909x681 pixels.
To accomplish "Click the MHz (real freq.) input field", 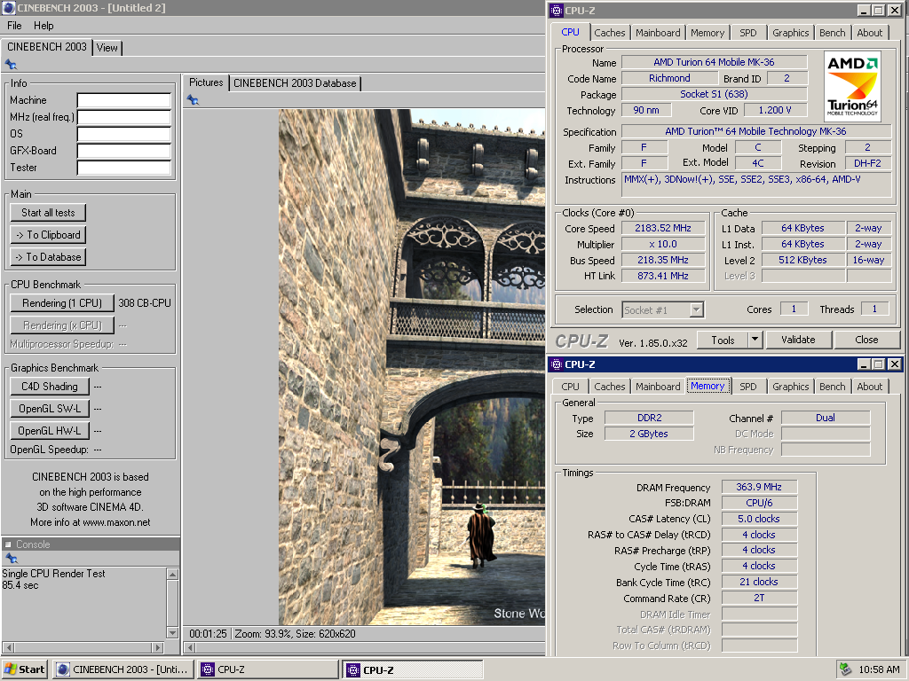I will (x=124, y=117).
